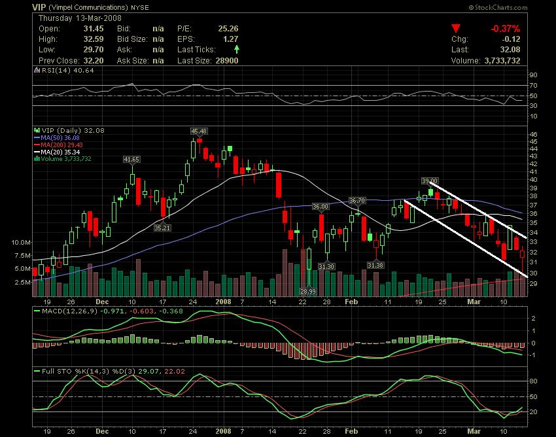The width and height of the screenshot is (556, 437).
Task: Click the 10.0M volume axis label
Action: pos(21,243)
